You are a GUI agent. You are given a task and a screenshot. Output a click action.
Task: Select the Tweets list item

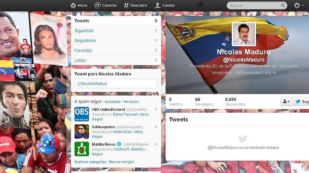pyautogui.click(x=116, y=21)
